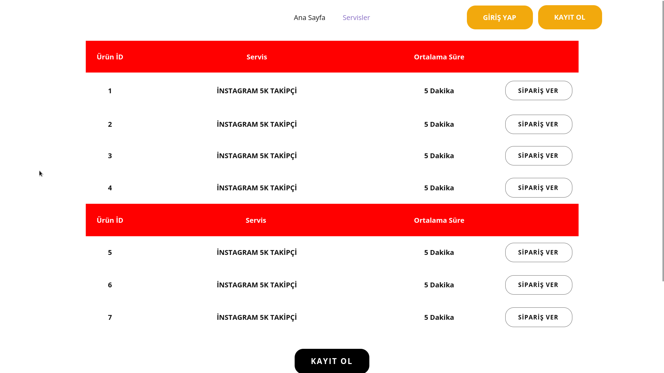The width and height of the screenshot is (664, 373).
Task: Click the İNSTAGRAM 5K TAKİPÇİ text in row 6
Action: pyautogui.click(x=257, y=285)
